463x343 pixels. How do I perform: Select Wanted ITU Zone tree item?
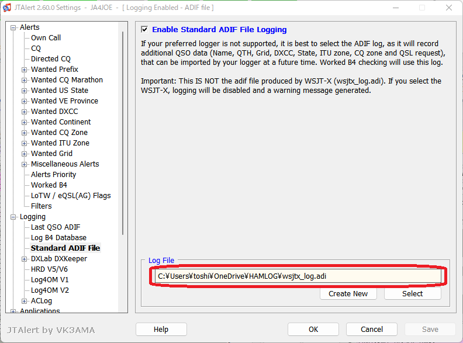coord(60,143)
